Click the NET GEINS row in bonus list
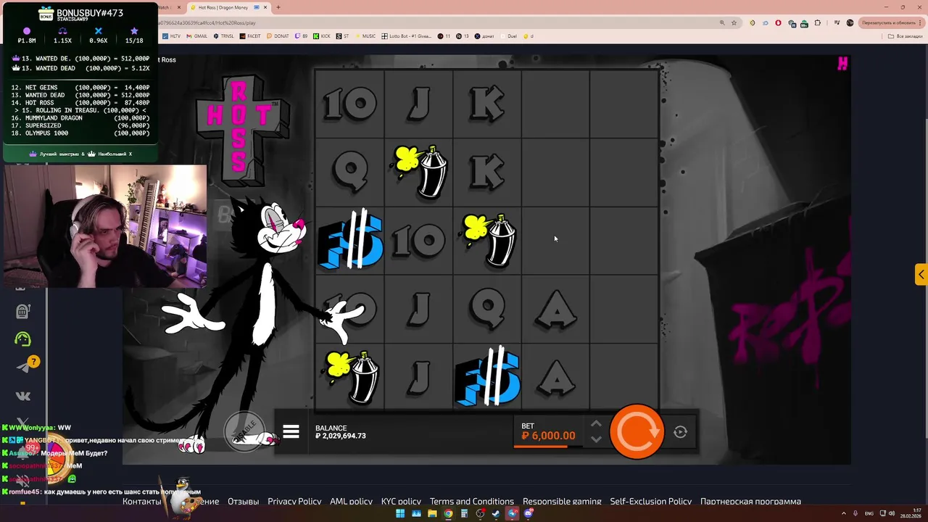This screenshot has width=928, height=522. 80,88
